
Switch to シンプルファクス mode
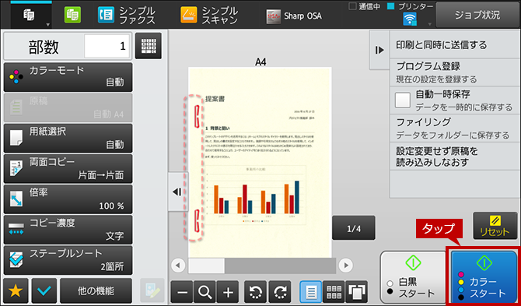tap(127, 16)
